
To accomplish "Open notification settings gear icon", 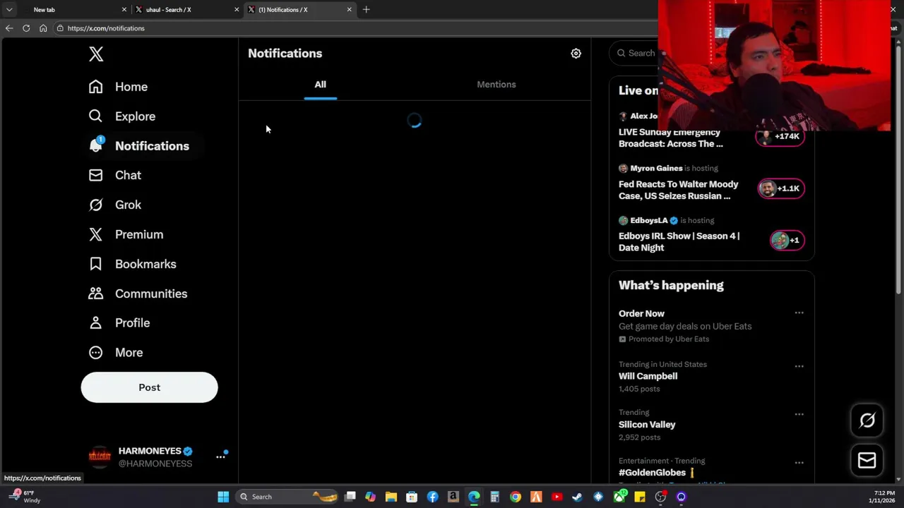I will [576, 54].
